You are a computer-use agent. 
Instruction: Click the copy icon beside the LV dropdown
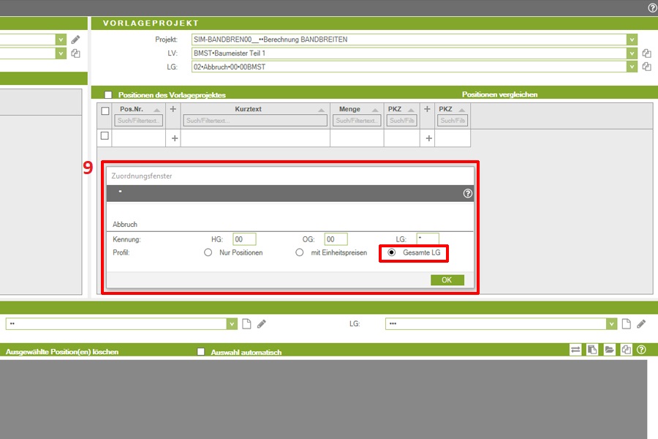coord(646,53)
